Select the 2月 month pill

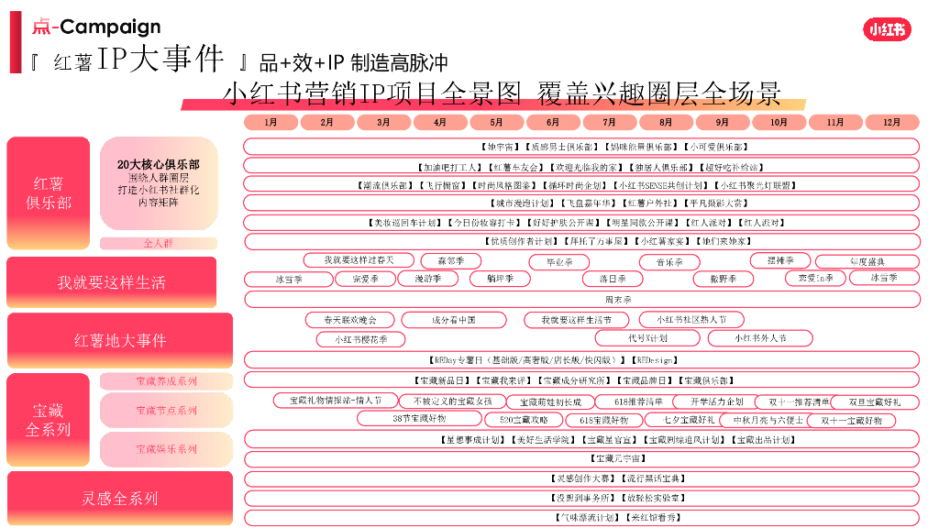[x=327, y=122]
